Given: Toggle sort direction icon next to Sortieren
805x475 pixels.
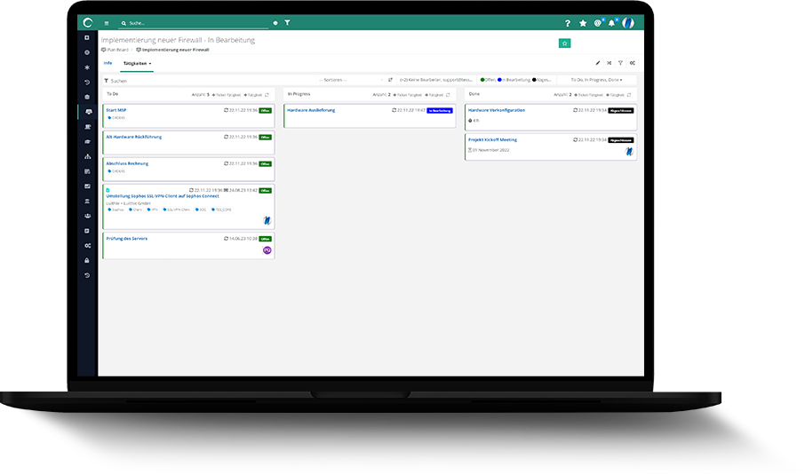Looking at the screenshot, I should [391, 80].
